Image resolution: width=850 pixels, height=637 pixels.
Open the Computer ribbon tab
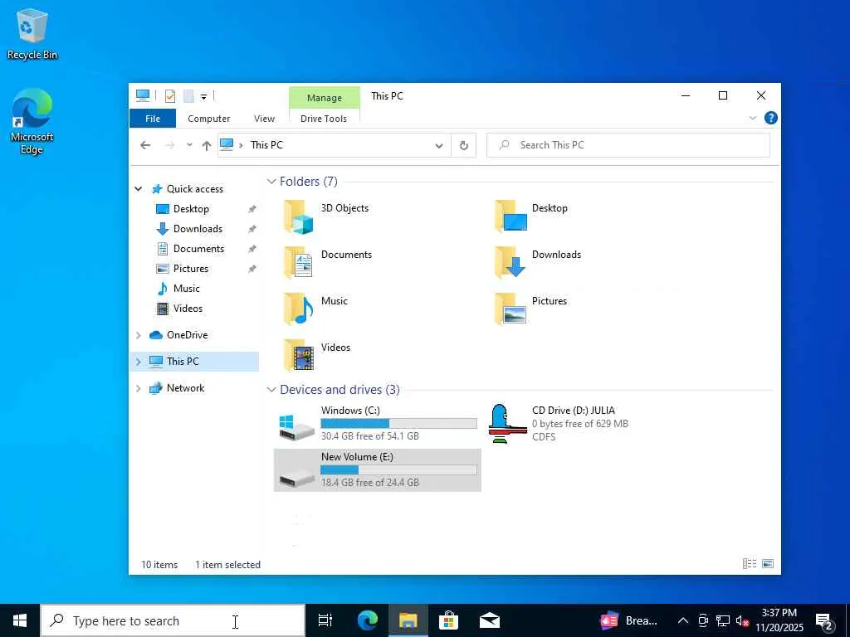tap(208, 119)
